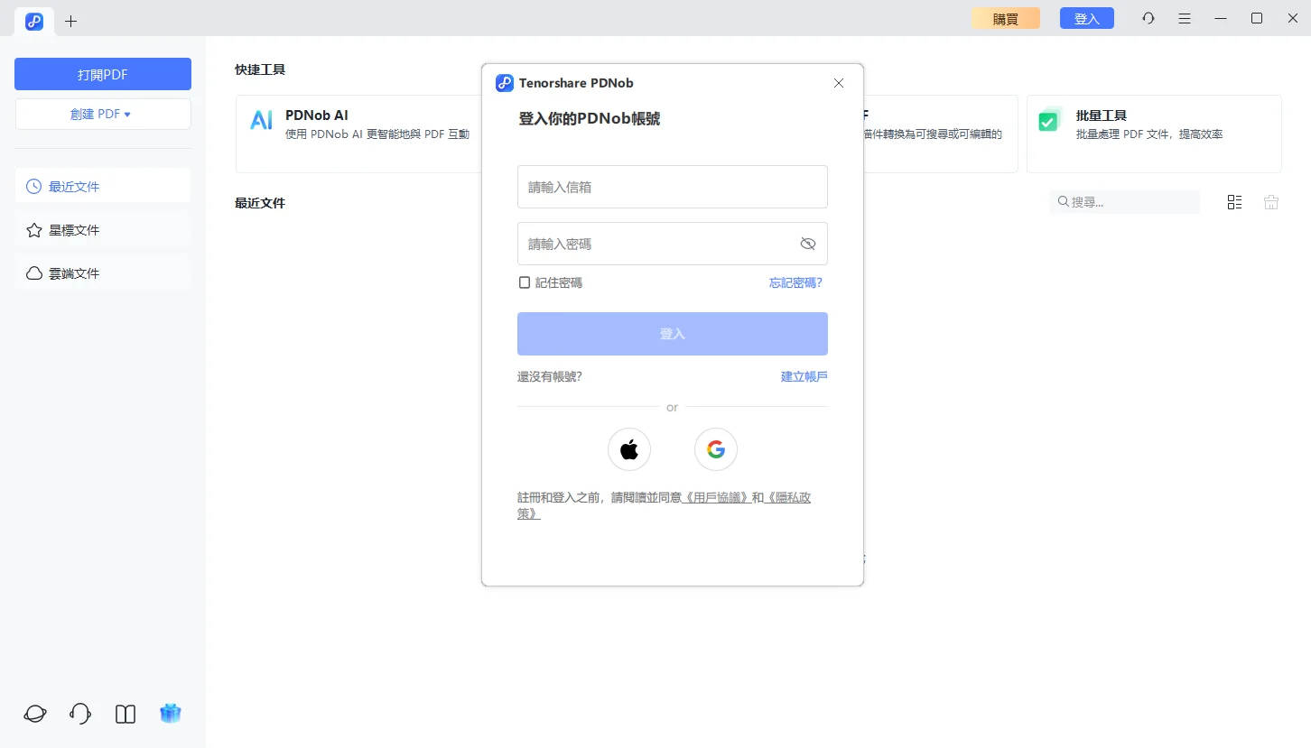The height and width of the screenshot is (748, 1311).
Task: Click the trash bin icon near search
Action: pyautogui.click(x=1271, y=202)
